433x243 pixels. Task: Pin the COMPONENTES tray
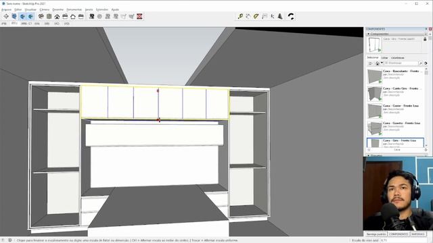(x=426, y=29)
